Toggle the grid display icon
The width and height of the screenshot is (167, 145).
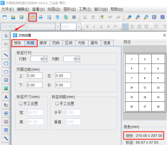(74, 17)
